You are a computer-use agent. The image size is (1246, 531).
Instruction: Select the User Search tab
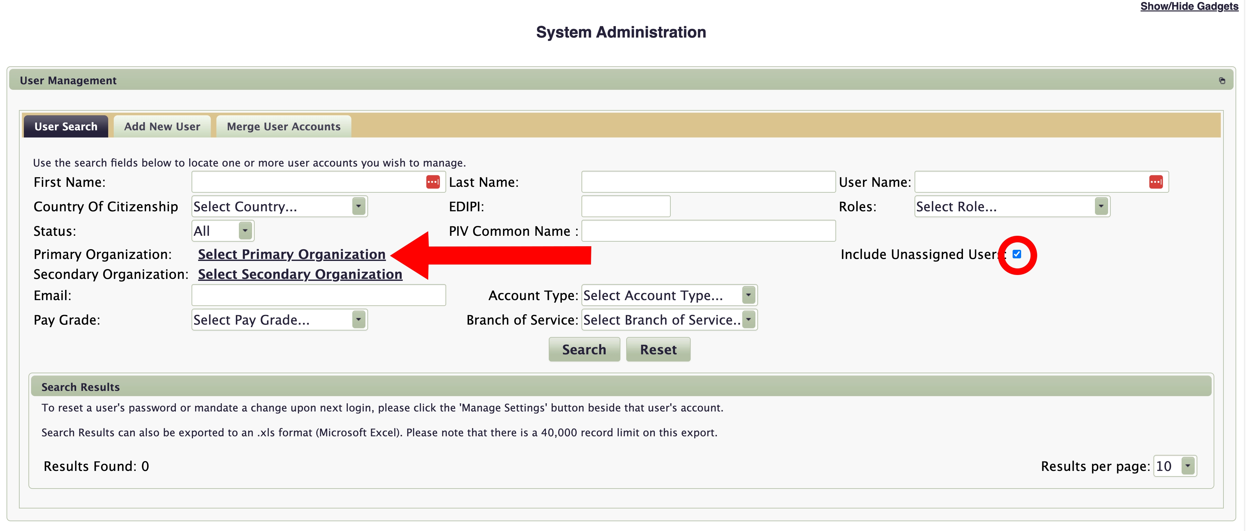point(66,127)
